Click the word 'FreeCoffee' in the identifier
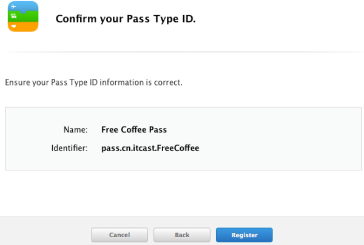Image resolution: width=364 pixels, height=245 pixels. (178, 148)
